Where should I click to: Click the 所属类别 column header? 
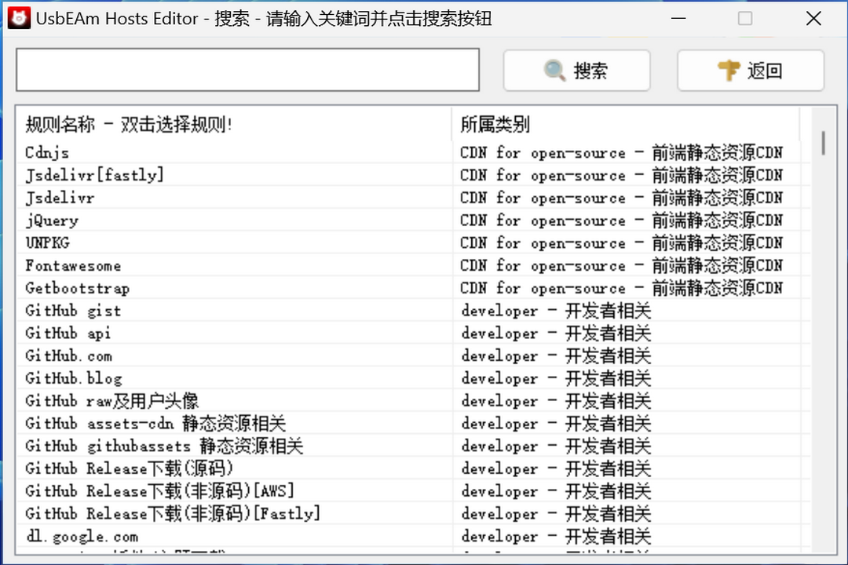625,124
